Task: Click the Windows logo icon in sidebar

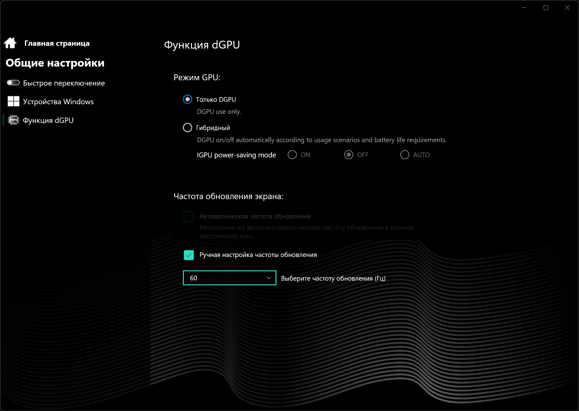Action: pos(13,101)
